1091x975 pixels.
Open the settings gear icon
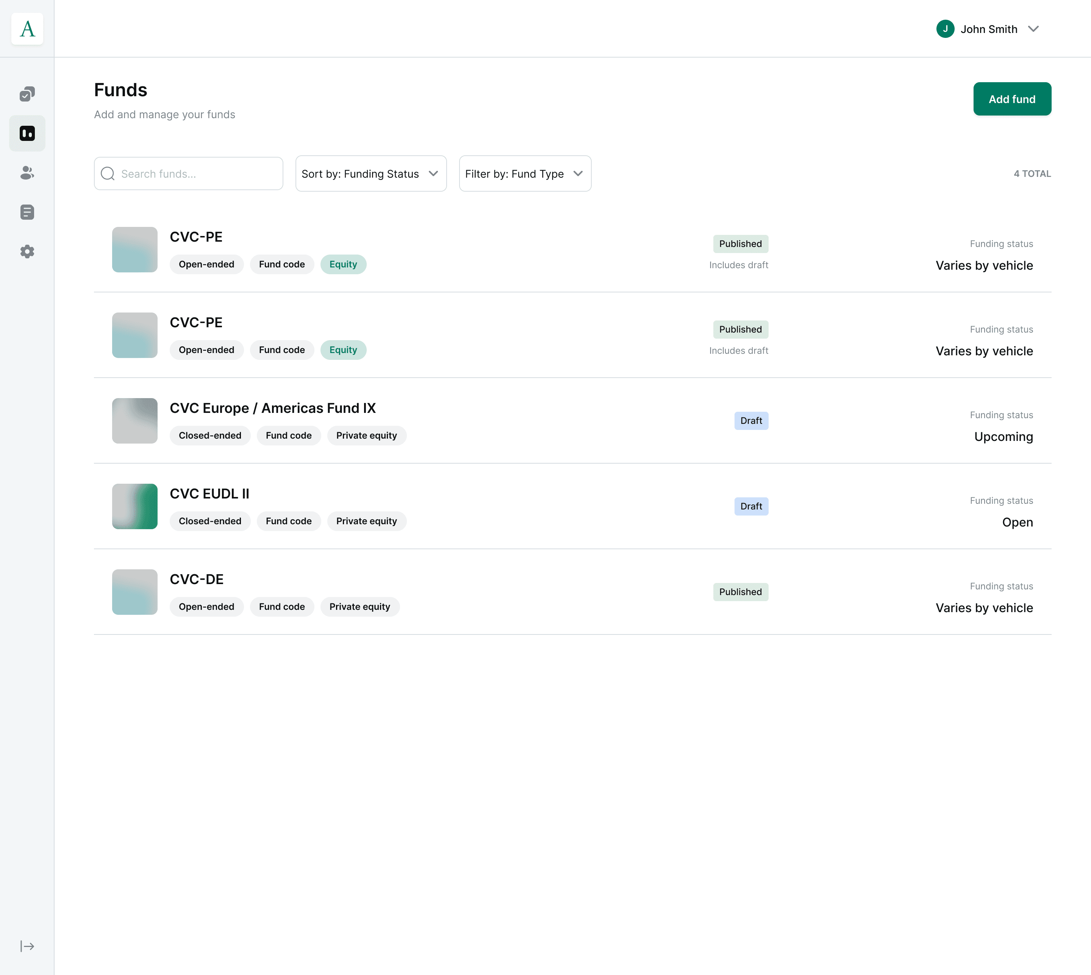[x=27, y=251]
